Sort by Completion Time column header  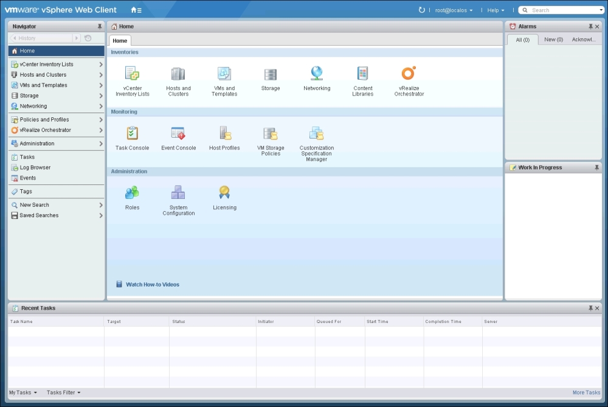[452, 322]
